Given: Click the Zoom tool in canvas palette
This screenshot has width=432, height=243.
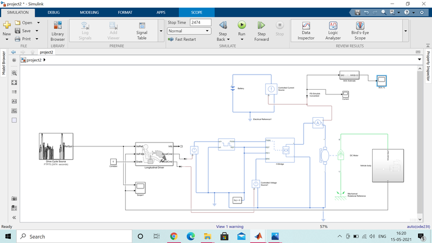Looking at the screenshot, I should click(15, 73).
